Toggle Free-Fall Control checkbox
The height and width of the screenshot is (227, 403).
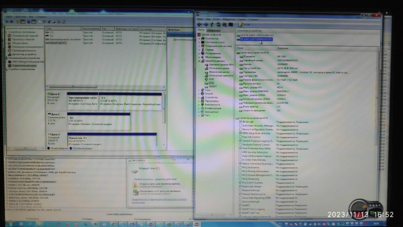[240, 137]
